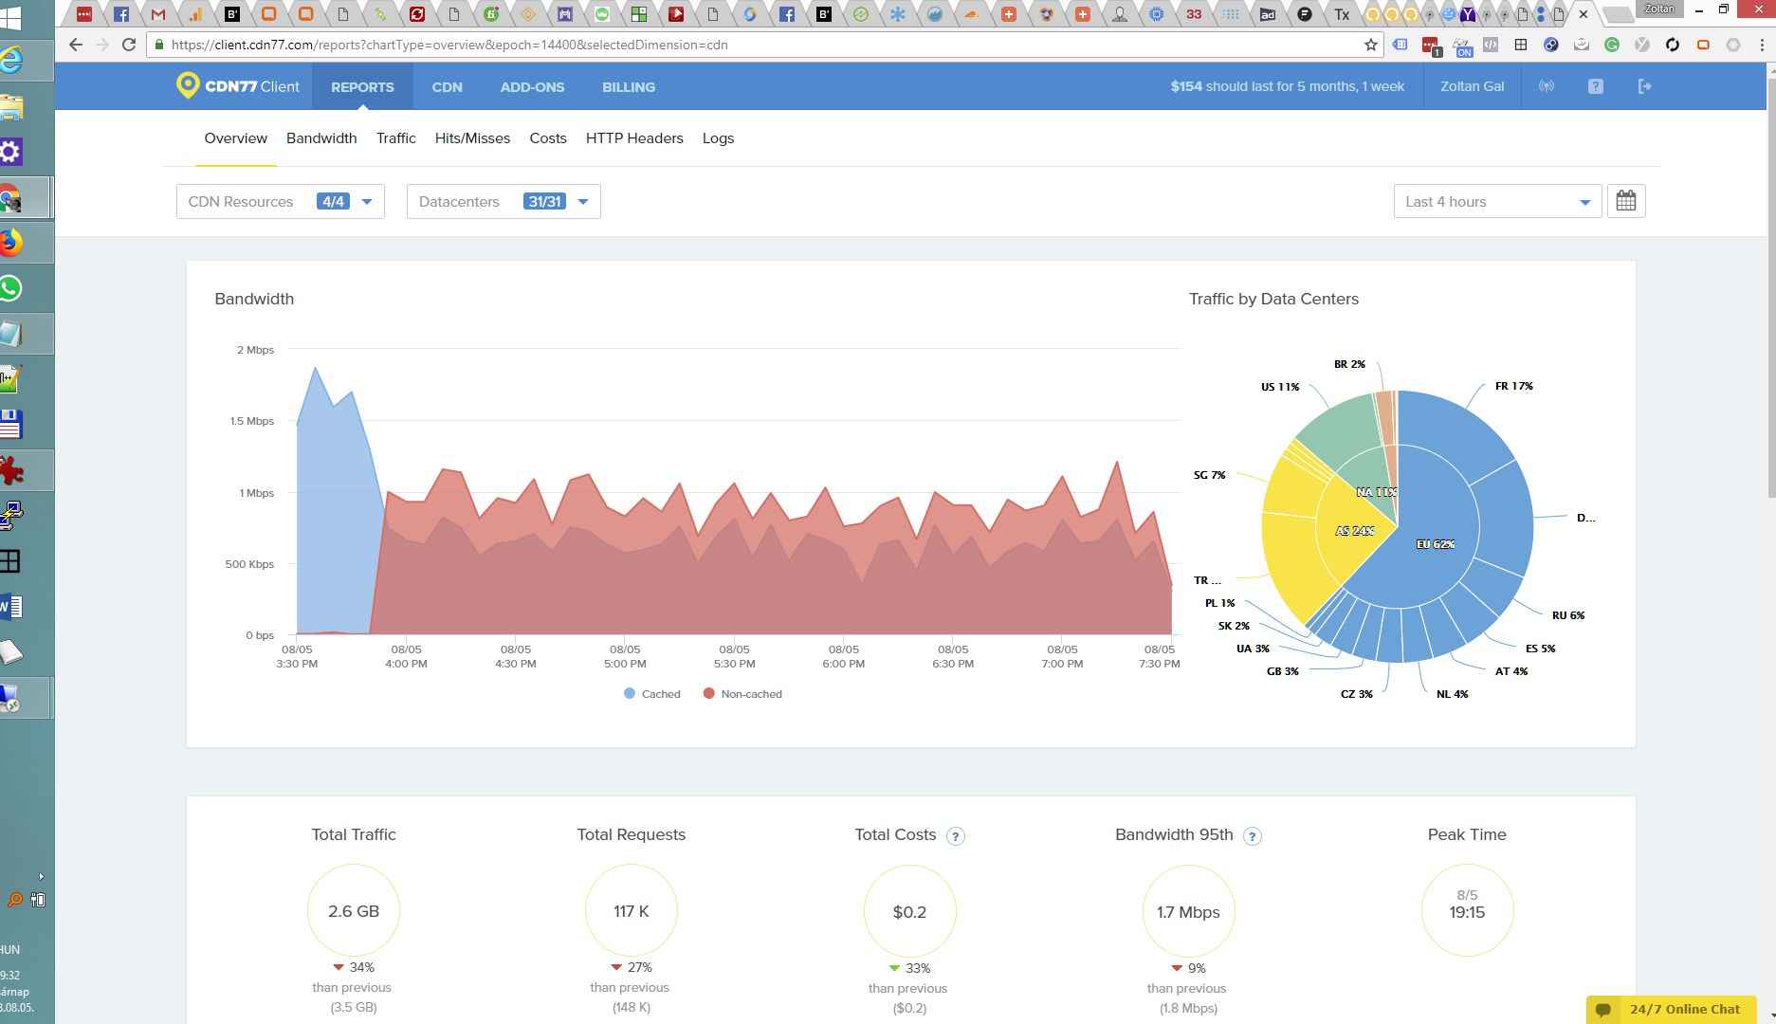Click the 117 K Total Requests circle
This screenshot has width=1776, height=1024.
[x=632, y=910]
